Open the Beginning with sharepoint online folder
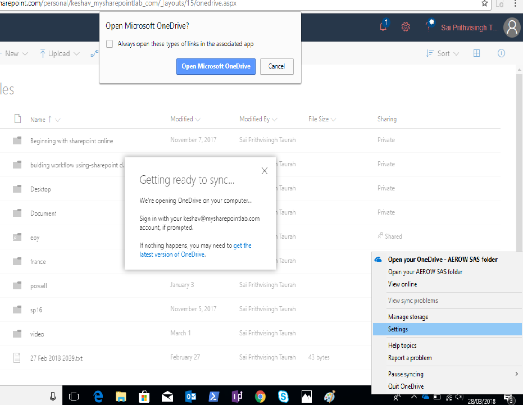Screen dimensions: 523x405 [x=71, y=141]
